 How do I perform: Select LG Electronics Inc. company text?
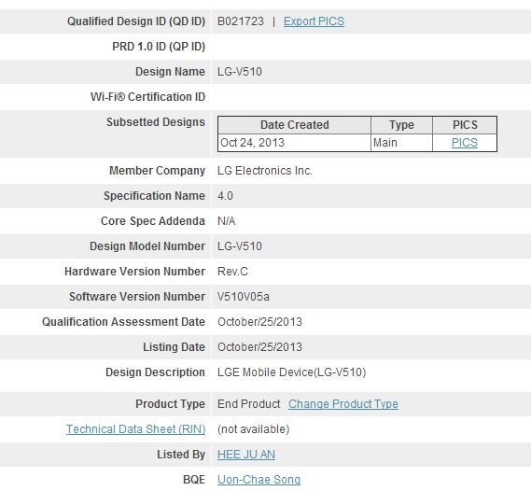265,171
